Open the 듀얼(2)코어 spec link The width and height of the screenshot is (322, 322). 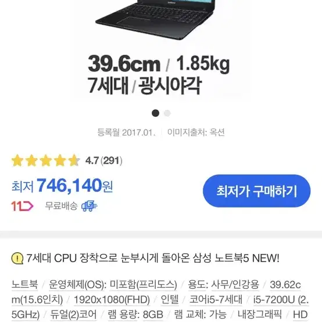click(x=73, y=314)
